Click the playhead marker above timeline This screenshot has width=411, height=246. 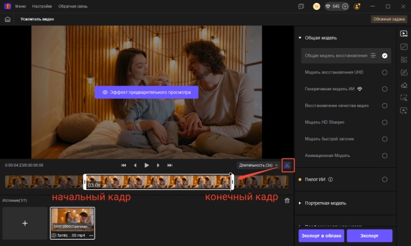tap(230, 174)
